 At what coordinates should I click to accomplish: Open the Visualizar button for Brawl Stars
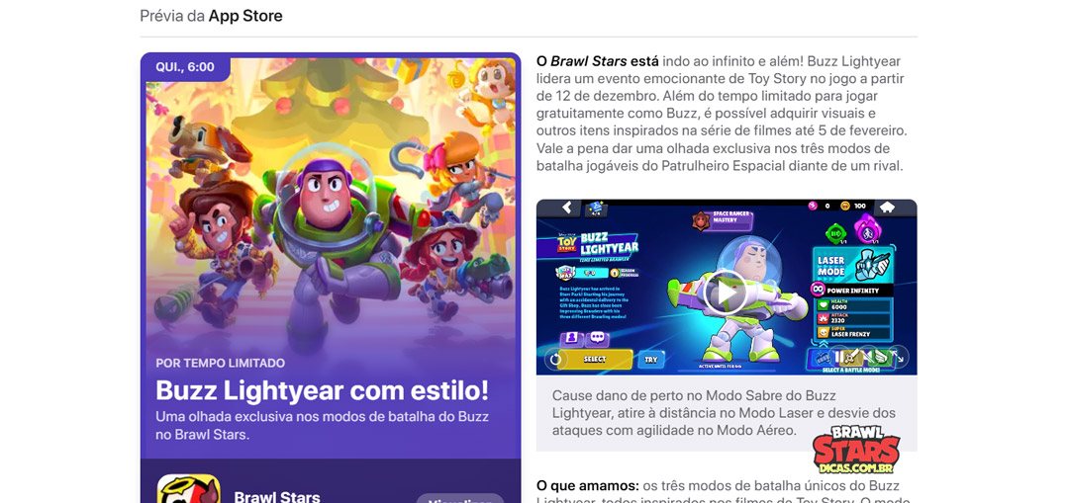460,498
